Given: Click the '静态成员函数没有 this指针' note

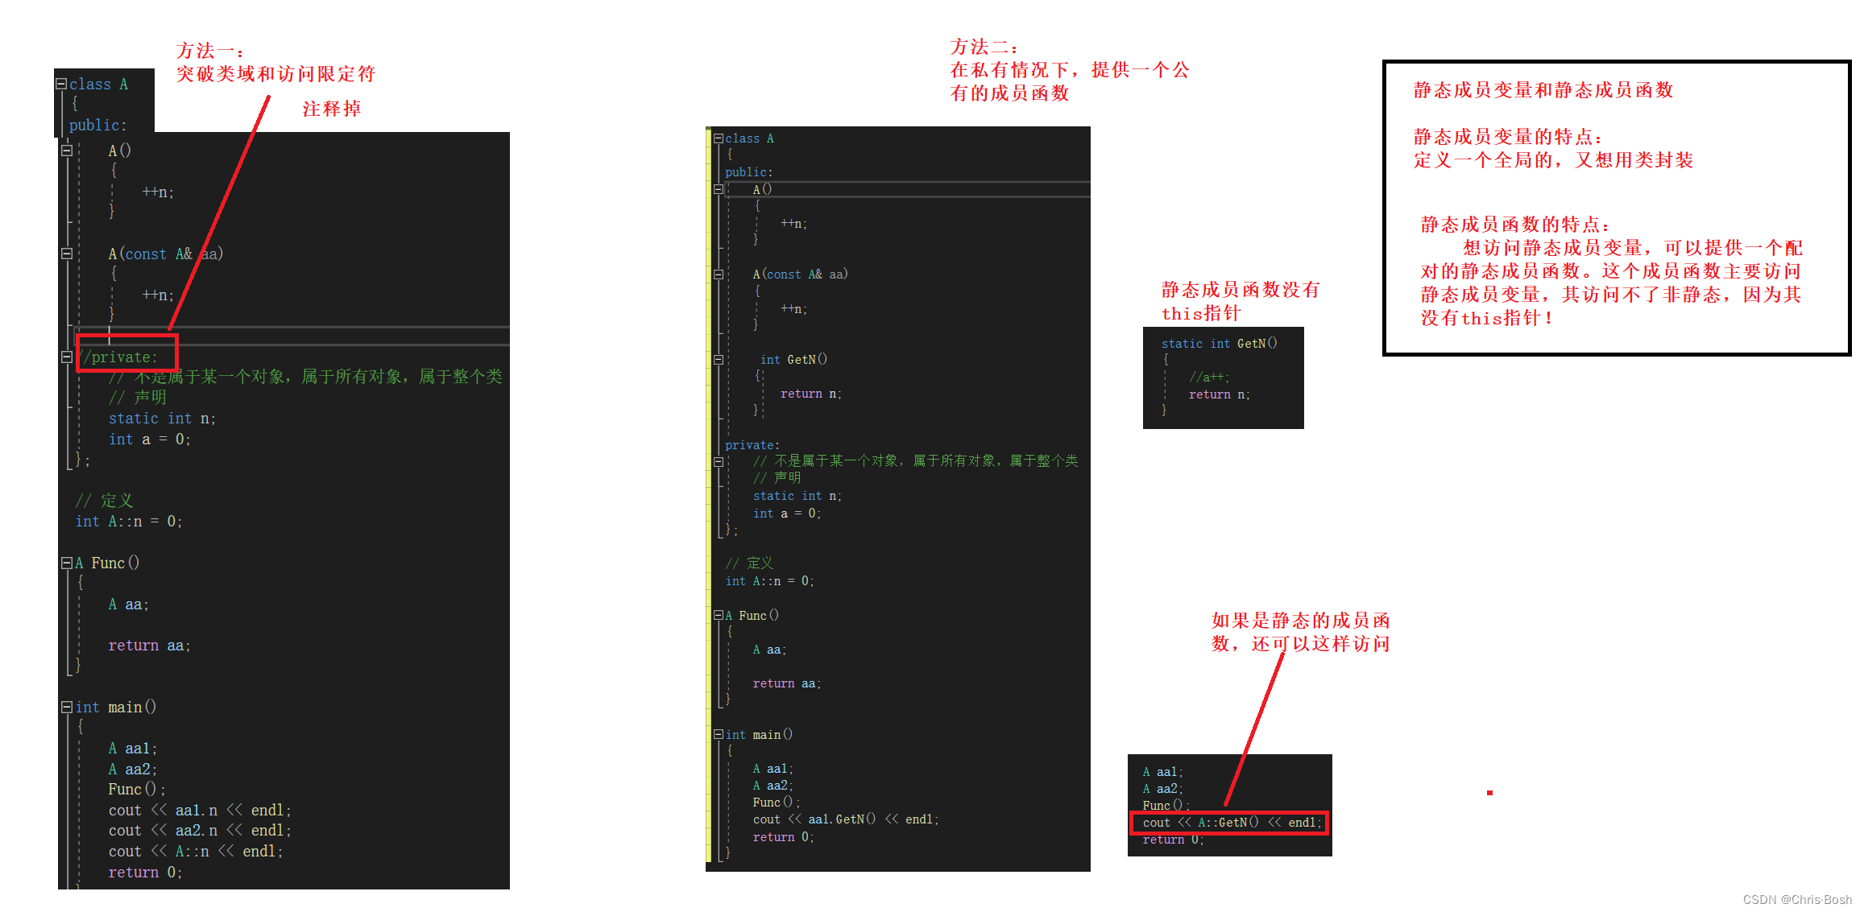Looking at the screenshot, I should point(1241,302).
